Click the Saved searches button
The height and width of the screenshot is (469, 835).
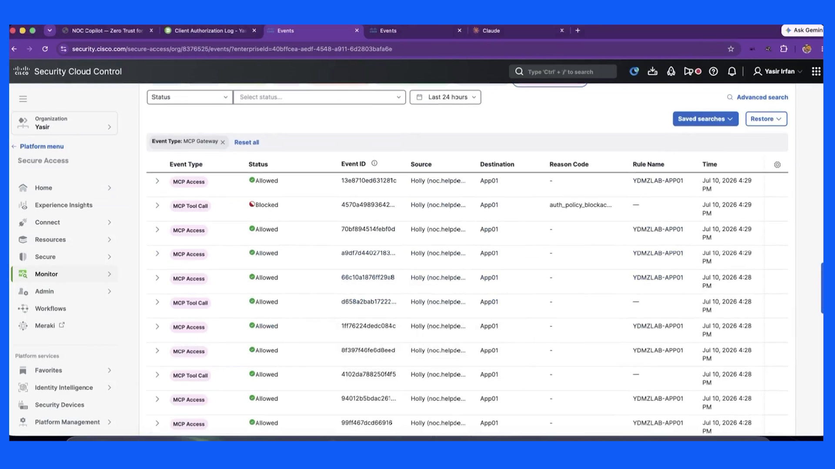[x=705, y=119]
